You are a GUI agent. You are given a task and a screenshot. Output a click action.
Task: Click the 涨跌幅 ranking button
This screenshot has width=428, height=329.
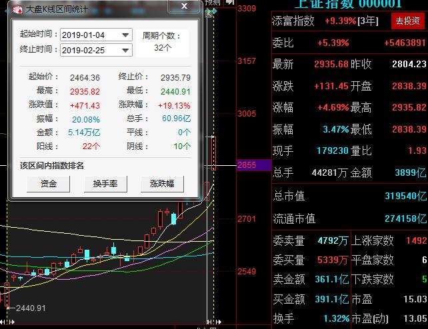(161, 184)
